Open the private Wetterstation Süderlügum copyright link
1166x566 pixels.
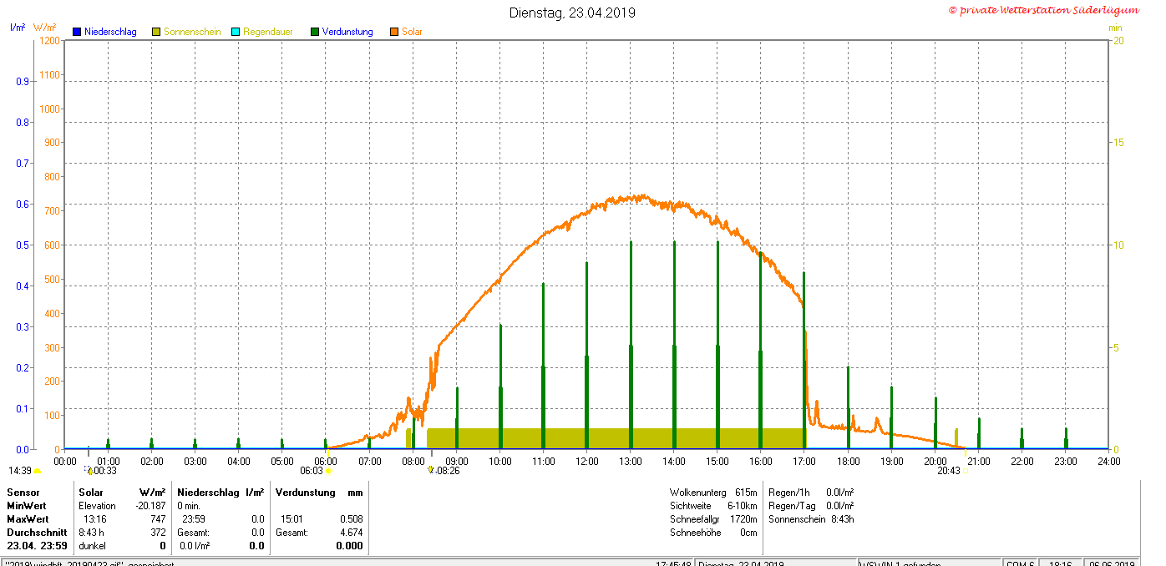tap(1043, 10)
